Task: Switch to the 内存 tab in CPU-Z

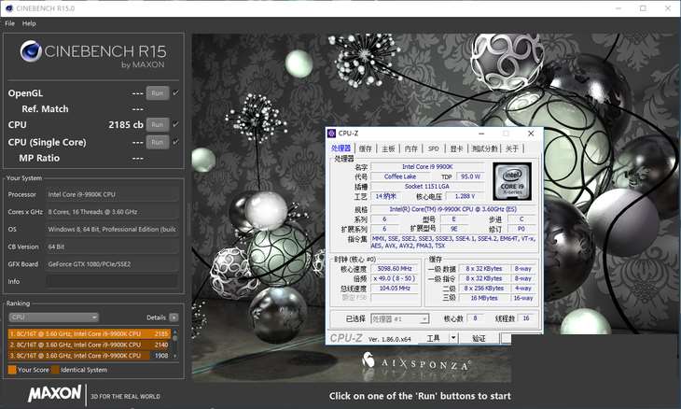Action: (x=410, y=148)
